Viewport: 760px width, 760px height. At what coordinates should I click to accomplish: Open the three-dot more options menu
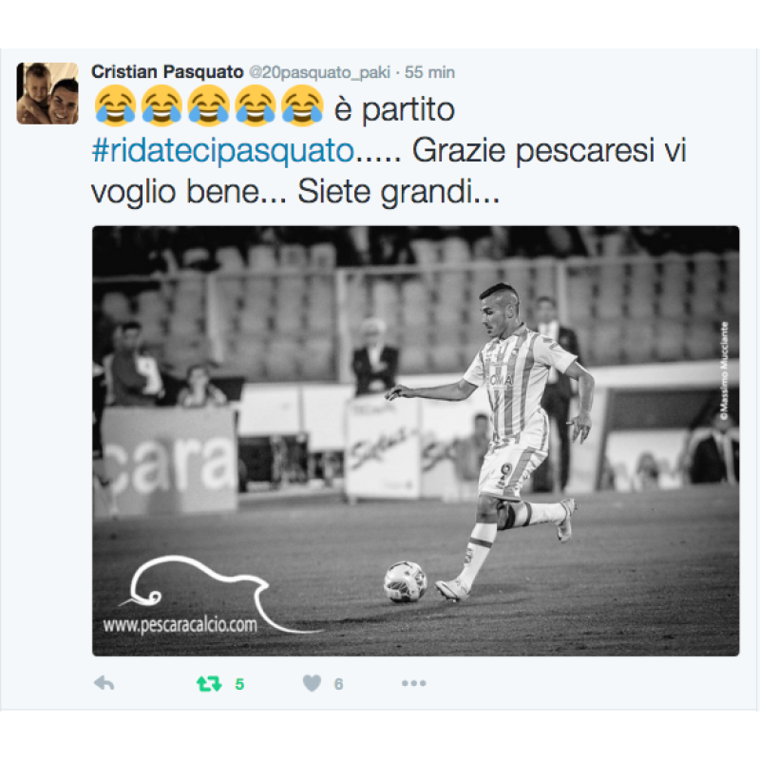(x=414, y=683)
